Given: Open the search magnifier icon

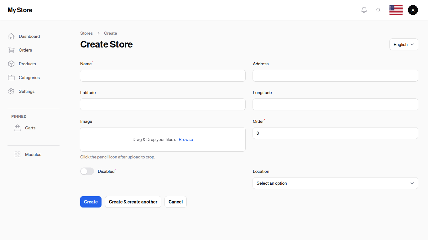Looking at the screenshot, I should coord(378,10).
